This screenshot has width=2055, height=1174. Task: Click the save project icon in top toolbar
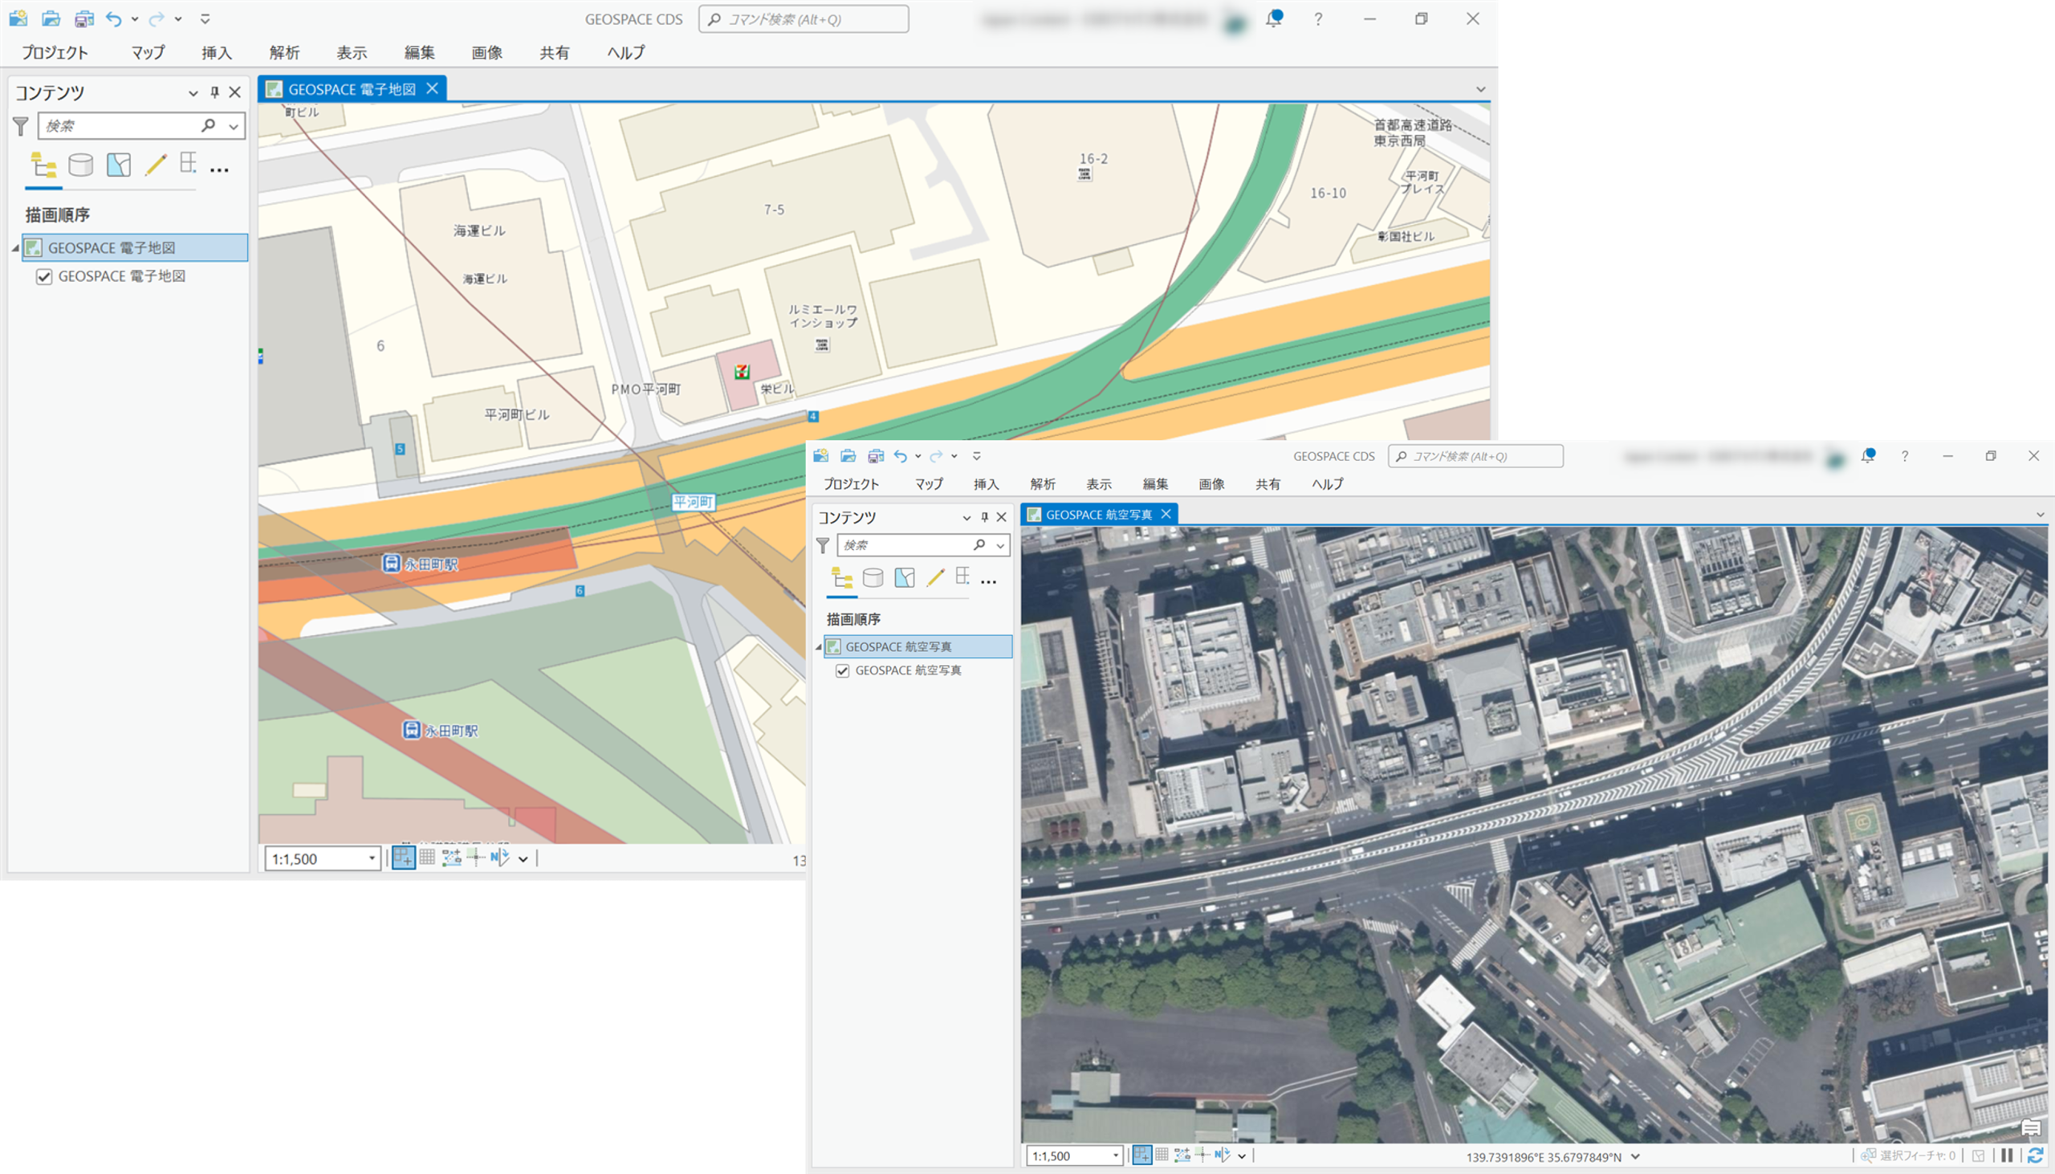tap(83, 18)
